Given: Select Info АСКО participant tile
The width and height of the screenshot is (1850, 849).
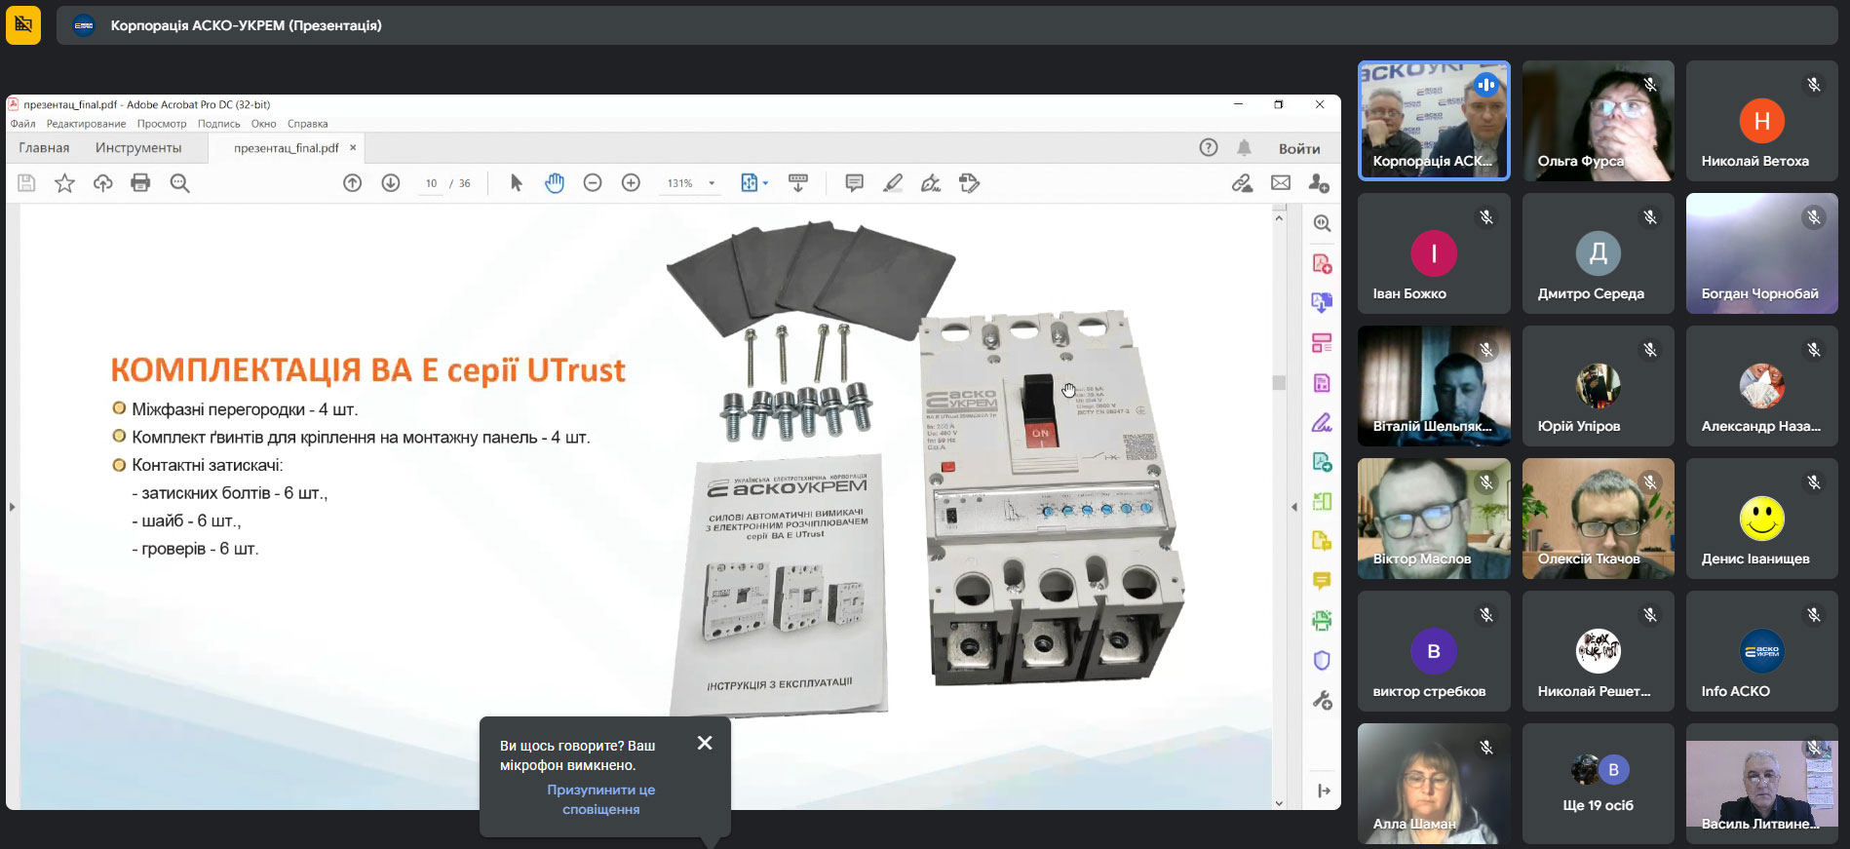Looking at the screenshot, I should pyautogui.click(x=1762, y=651).
